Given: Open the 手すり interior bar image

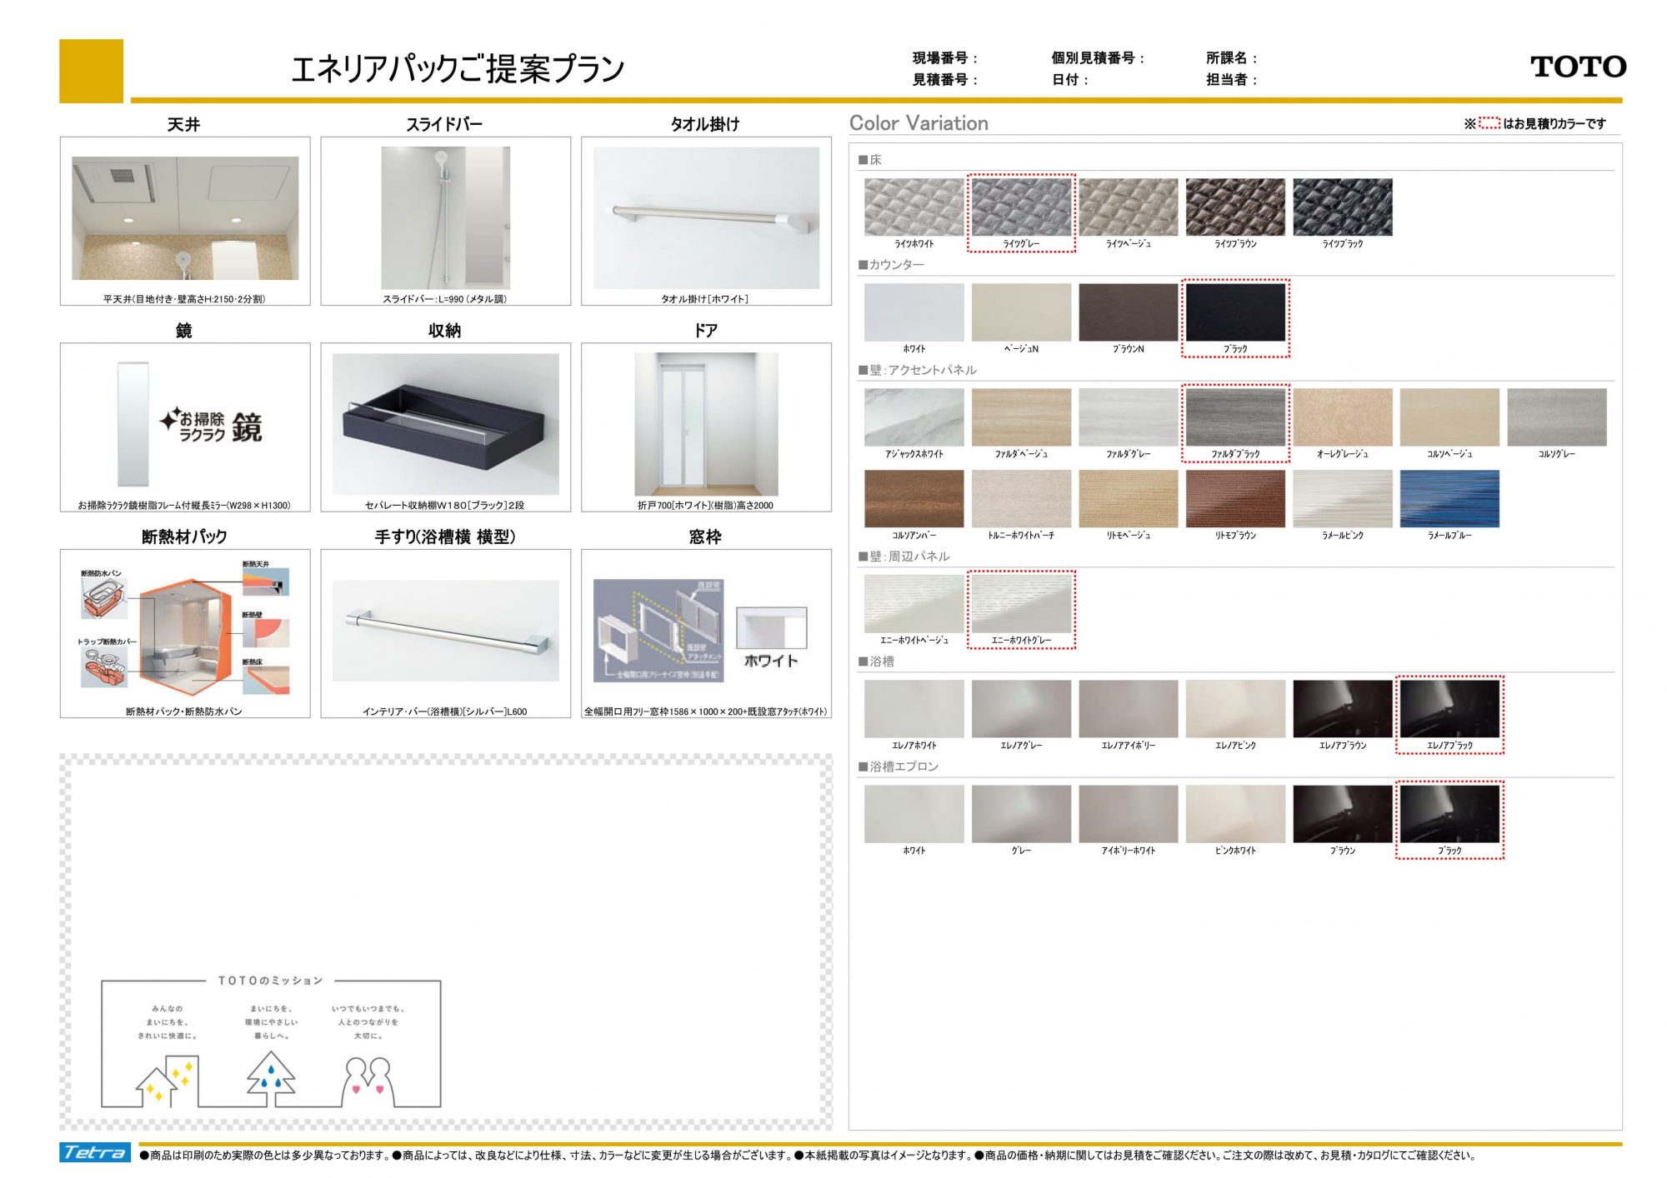Looking at the screenshot, I should click(446, 631).
